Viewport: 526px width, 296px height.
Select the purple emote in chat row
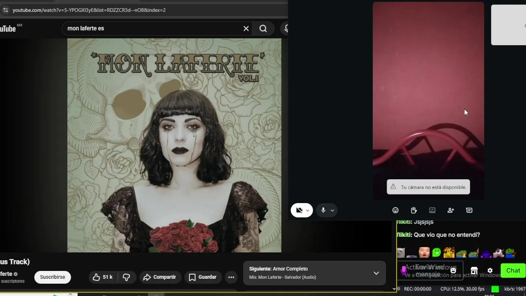click(486, 253)
